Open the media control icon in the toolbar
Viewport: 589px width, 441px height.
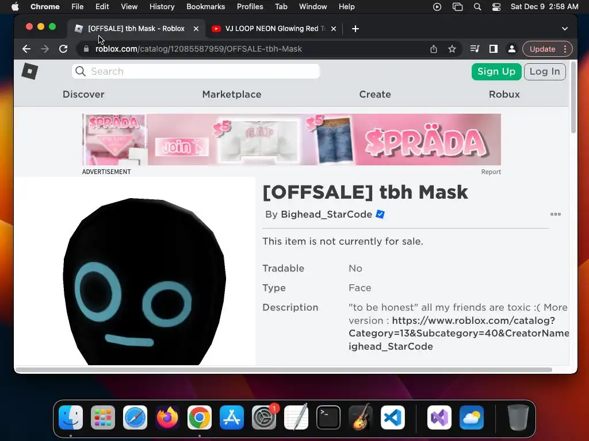tap(475, 49)
